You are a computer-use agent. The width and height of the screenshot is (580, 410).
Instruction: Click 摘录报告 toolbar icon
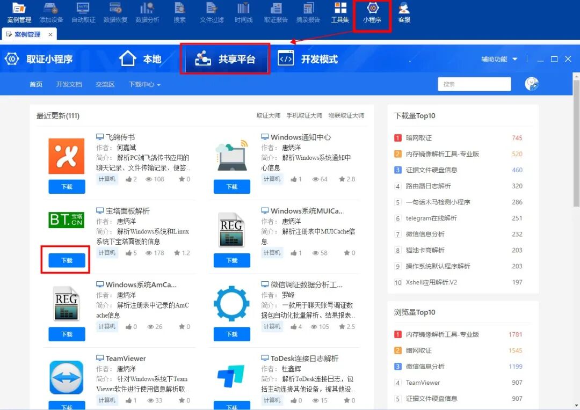tap(308, 12)
